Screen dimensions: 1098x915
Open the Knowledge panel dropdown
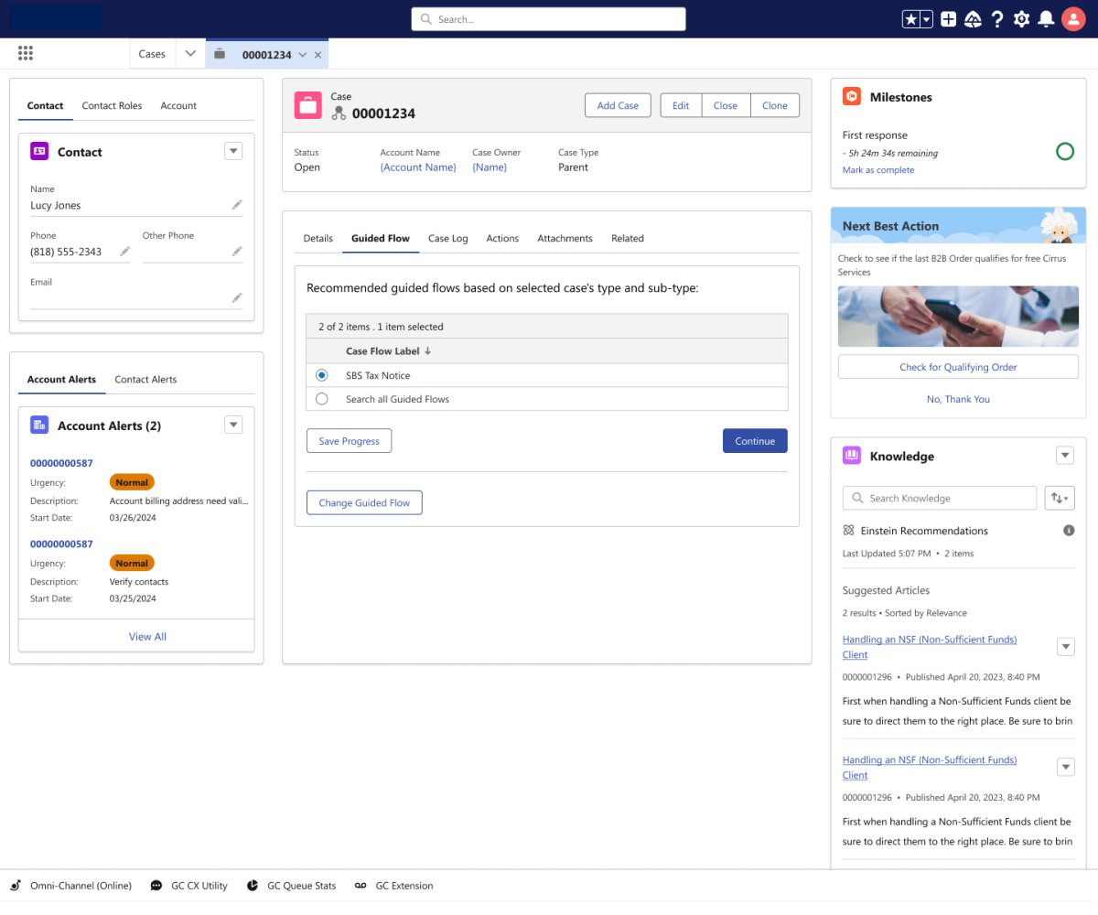click(x=1065, y=456)
